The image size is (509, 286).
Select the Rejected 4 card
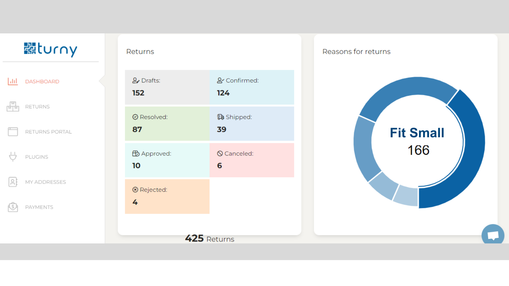click(167, 196)
